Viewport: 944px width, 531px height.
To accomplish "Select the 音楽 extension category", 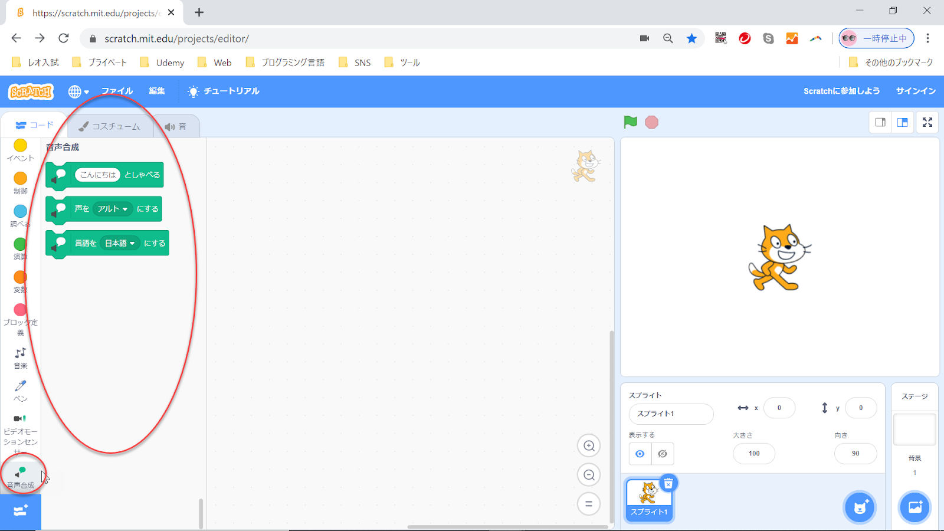I will (x=21, y=358).
